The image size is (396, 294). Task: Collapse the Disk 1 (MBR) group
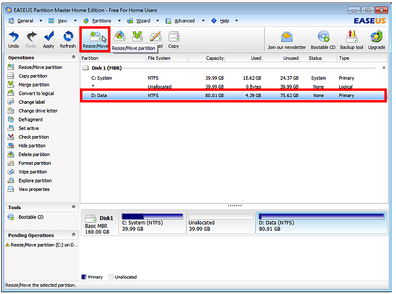coord(384,68)
